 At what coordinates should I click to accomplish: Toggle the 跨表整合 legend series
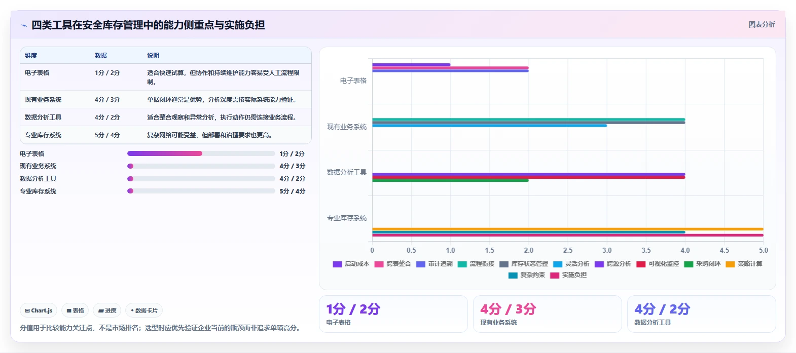[x=392, y=264]
